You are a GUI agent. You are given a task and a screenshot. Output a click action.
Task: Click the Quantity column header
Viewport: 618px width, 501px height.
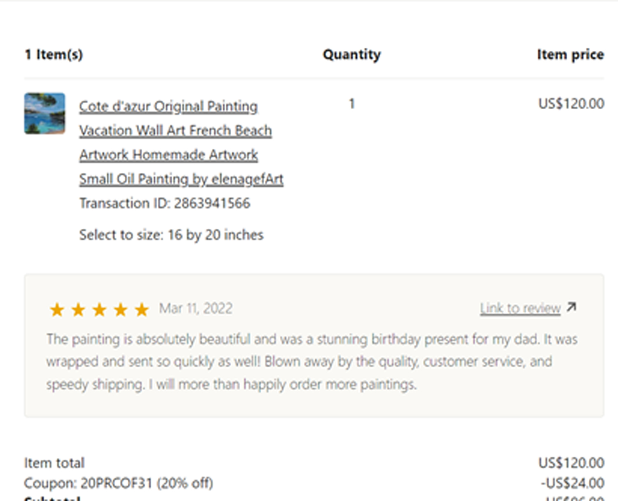(352, 54)
